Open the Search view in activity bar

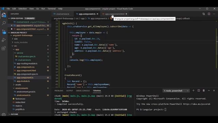tap(4, 23)
